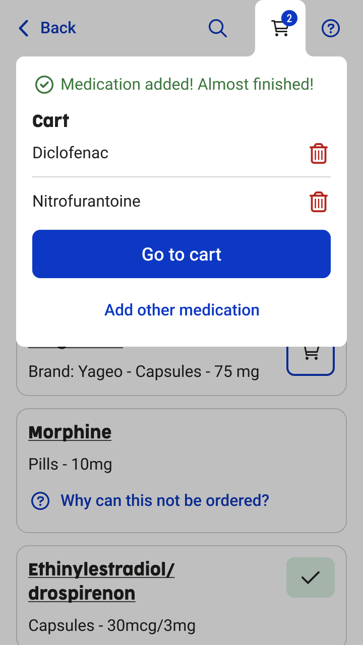Open "Why can this not be ordered?" link
The height and width of the screenshot is (645, 363).
[165, 500]
